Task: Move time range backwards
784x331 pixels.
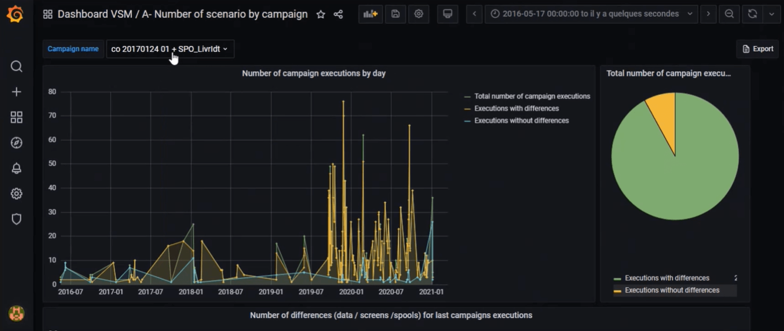Action: pyautogui.click(x=474, y=14)
